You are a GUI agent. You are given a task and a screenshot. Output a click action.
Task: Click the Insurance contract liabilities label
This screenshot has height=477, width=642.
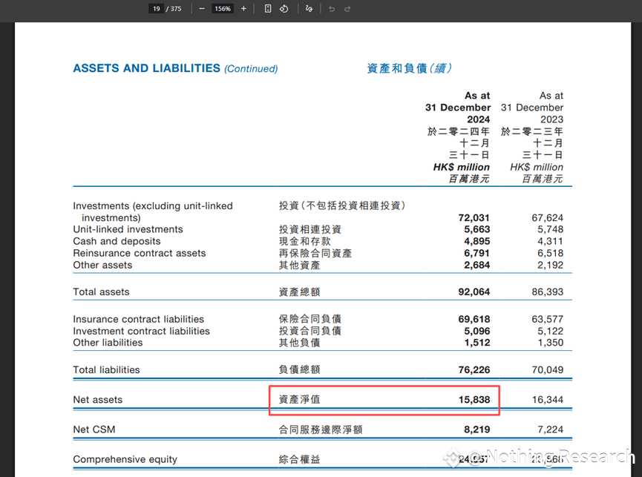pos(138,320)
